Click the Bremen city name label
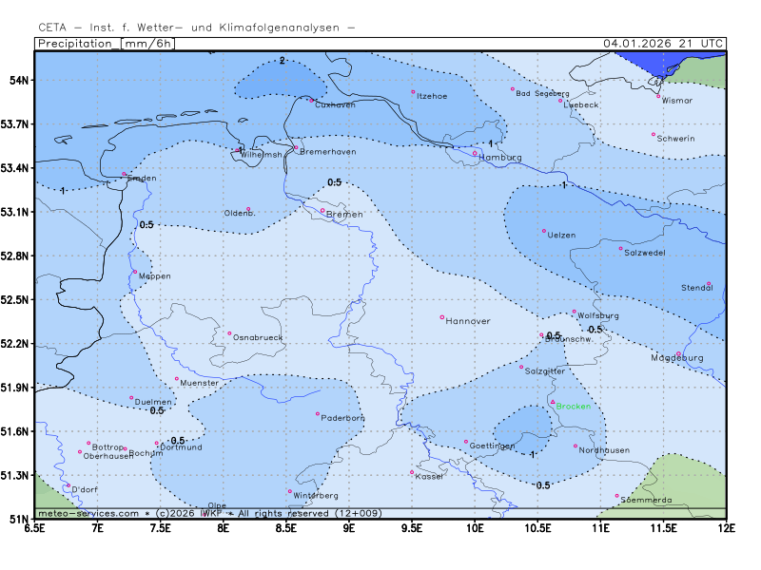The image size is (761, 570). (344, 215)
